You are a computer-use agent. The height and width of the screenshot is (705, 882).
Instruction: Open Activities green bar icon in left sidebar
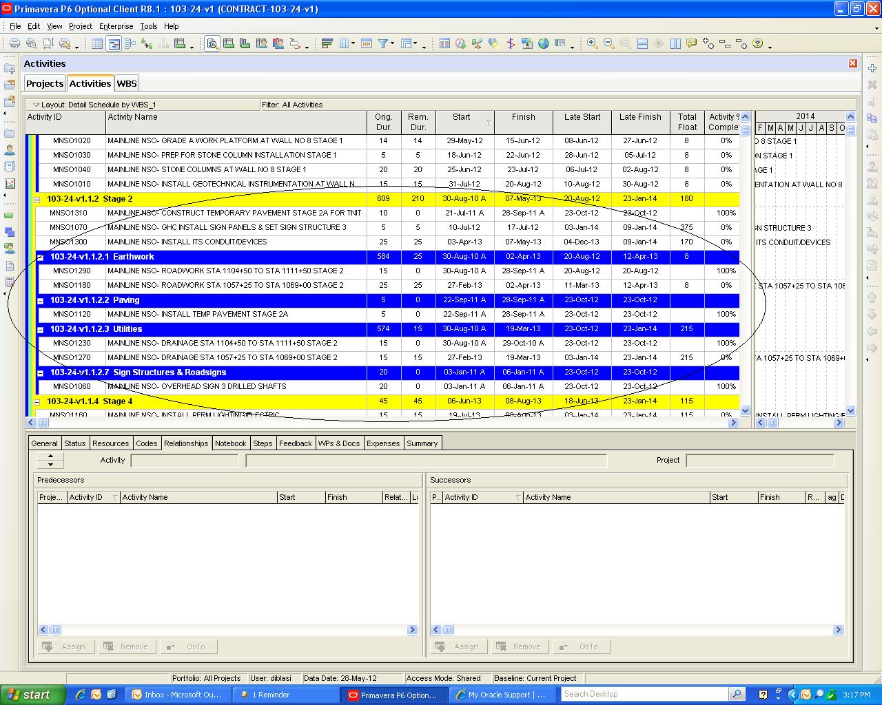click(x=10, y=215)
